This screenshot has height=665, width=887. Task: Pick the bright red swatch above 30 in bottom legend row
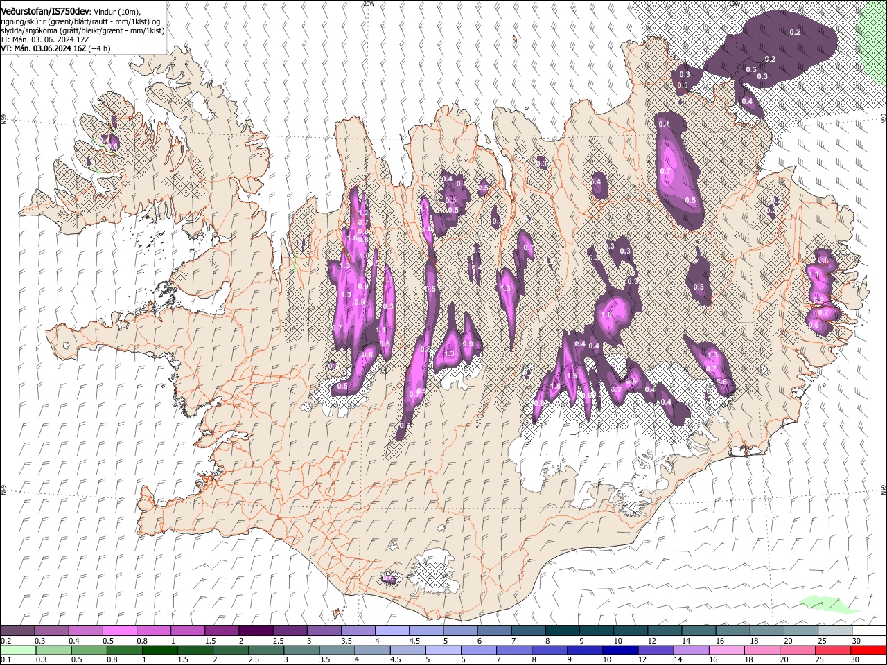coord(868,650)
